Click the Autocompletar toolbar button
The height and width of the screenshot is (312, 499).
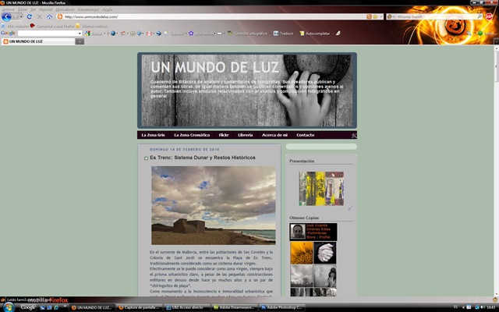[x=314, y=34]
